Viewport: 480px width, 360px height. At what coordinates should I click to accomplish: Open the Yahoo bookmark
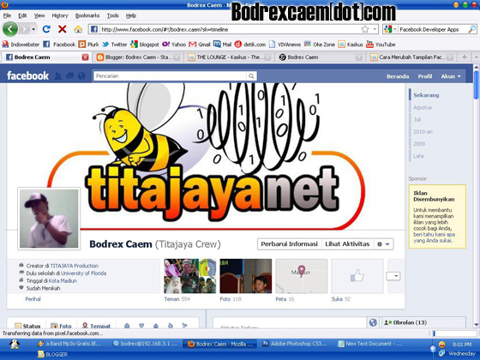click(x=174, y=45)
